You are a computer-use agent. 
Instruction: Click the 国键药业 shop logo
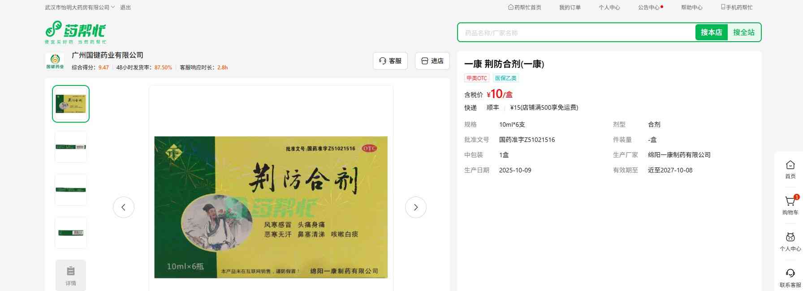click(x=55, y=61)
